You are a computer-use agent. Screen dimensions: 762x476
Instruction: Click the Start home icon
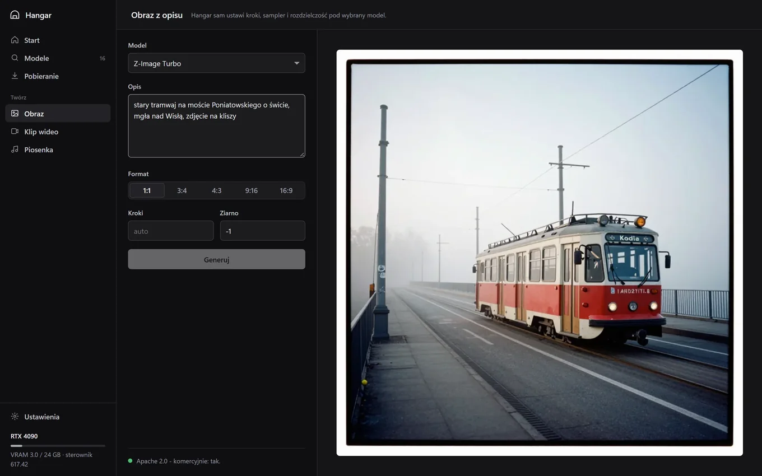pos(15,40)
